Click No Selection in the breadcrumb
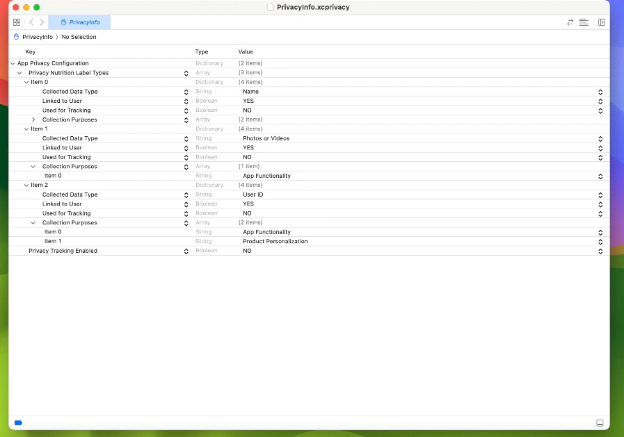 click(x=79, y=37)
